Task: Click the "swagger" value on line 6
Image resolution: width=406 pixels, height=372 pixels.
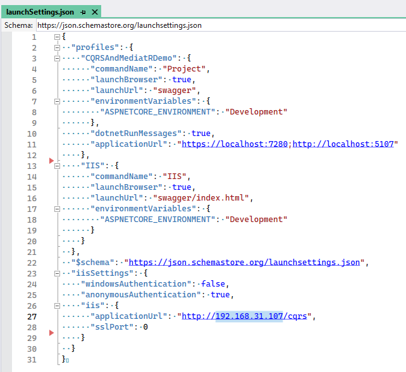Action: pos(175,90)
